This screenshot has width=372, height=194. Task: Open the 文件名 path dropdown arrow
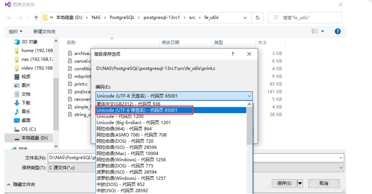[341, 158]
